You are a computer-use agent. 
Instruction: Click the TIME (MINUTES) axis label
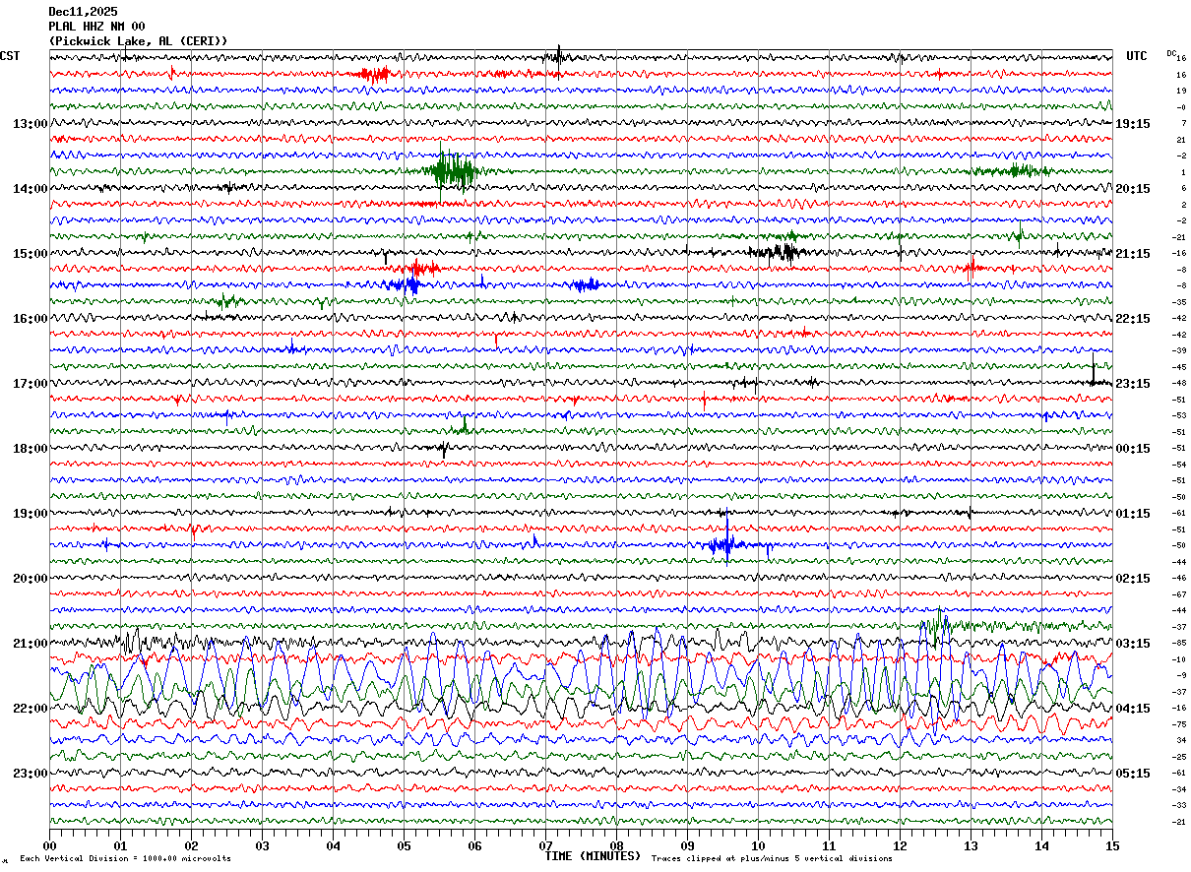click(593, 856)
